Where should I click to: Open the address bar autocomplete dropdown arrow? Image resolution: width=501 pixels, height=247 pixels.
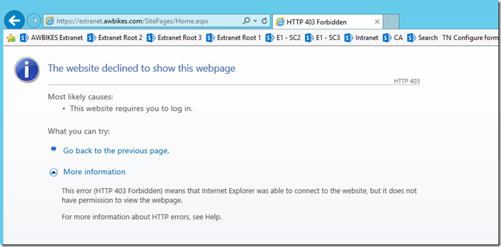(x=255, y=21)
